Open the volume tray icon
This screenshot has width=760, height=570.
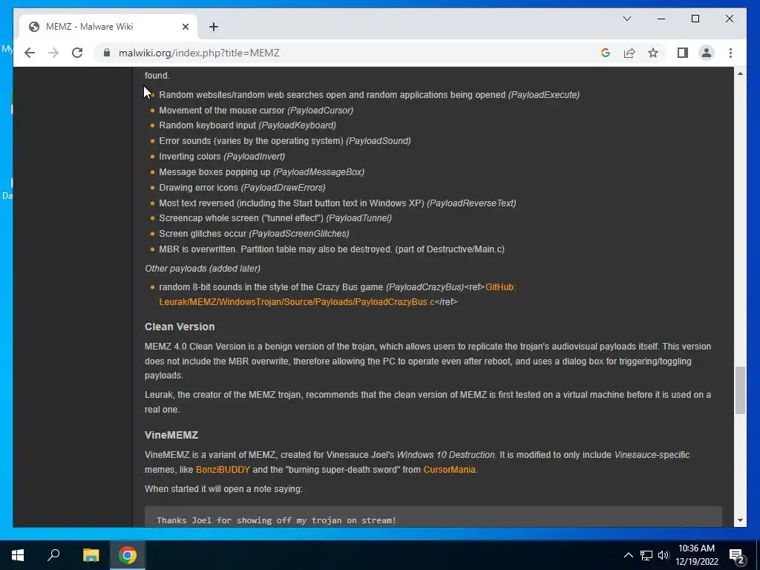click(663, 555)
